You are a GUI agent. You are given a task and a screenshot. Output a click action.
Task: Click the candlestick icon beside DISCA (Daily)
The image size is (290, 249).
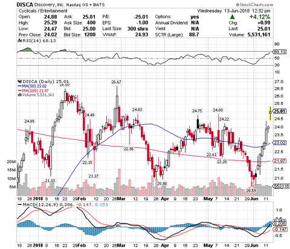coord(20,81)
